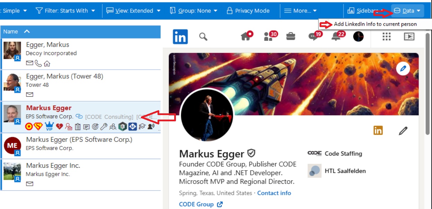Open the CODE Group external link

pos(201,204)
